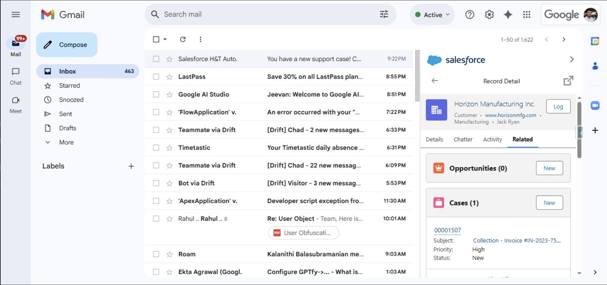This screenshot has width=607, height=285.
Task: Open the Settings gear icon
Action: click(489, 15)
